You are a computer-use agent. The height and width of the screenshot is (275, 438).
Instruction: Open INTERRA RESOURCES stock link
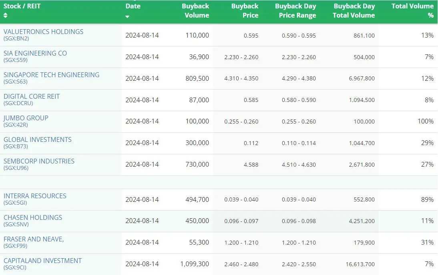[35, 196]
